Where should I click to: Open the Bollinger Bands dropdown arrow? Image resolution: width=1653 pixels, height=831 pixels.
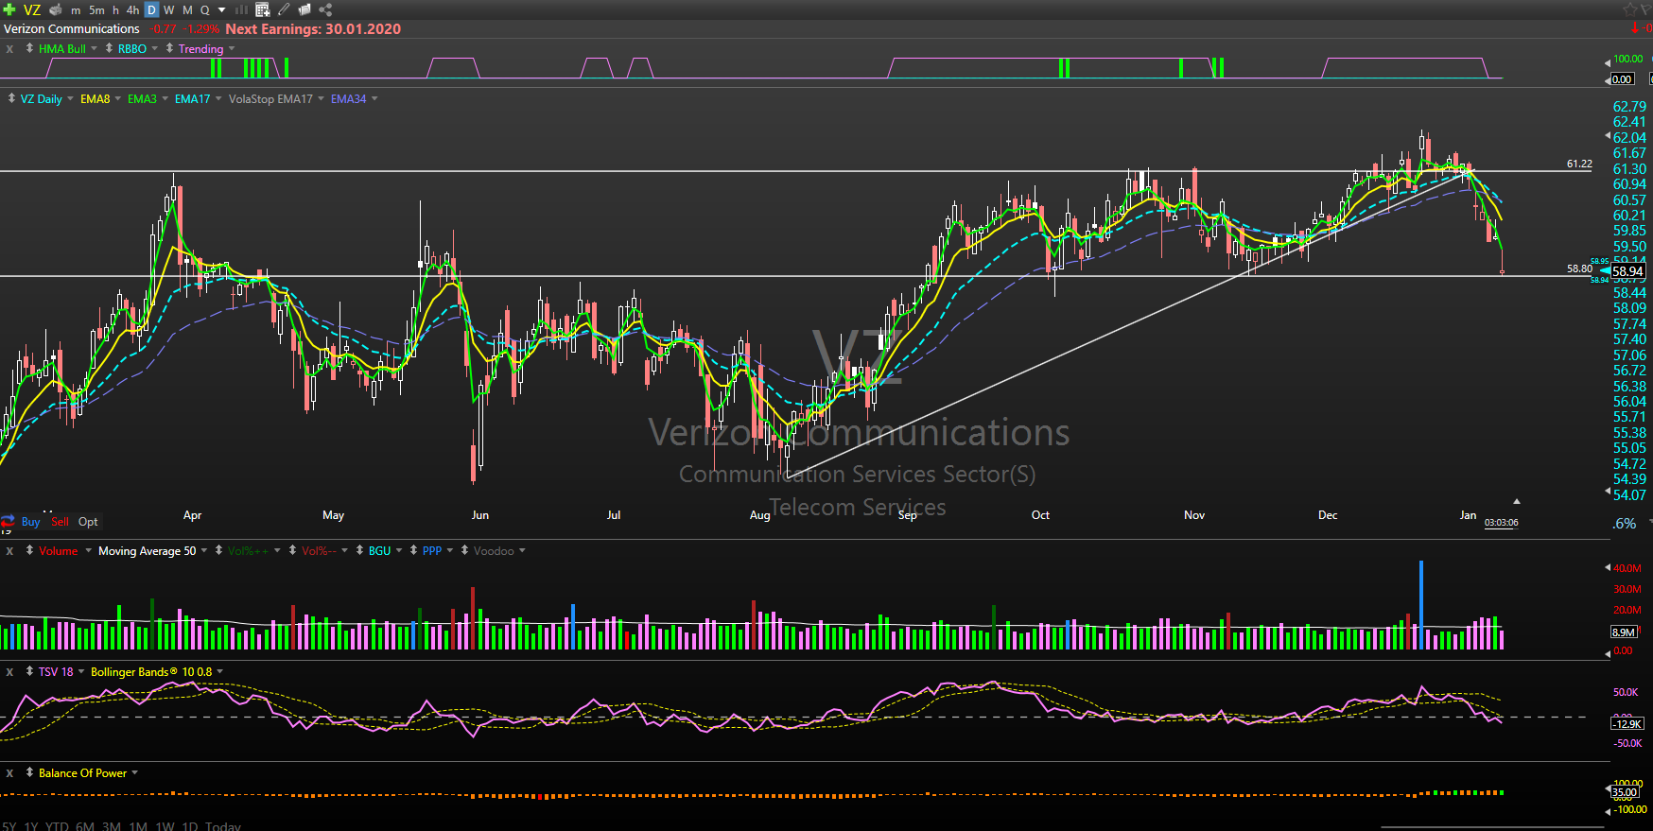click(220, 672)
